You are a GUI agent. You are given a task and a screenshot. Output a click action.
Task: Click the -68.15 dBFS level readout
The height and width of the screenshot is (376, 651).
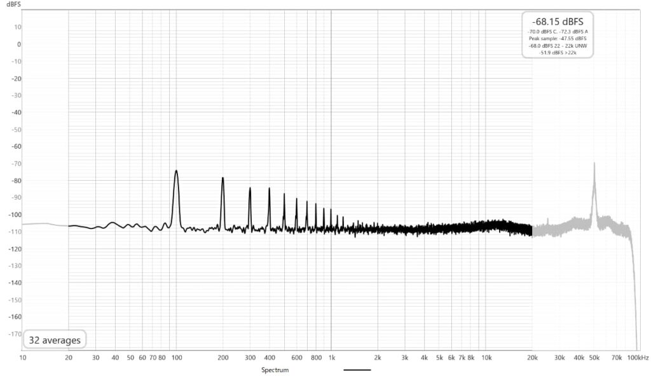557,22
